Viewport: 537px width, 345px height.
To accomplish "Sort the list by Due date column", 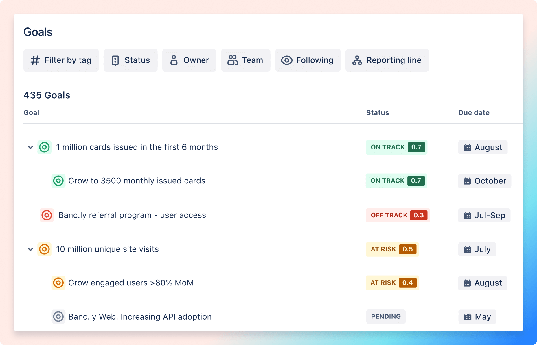I will 474,112.
